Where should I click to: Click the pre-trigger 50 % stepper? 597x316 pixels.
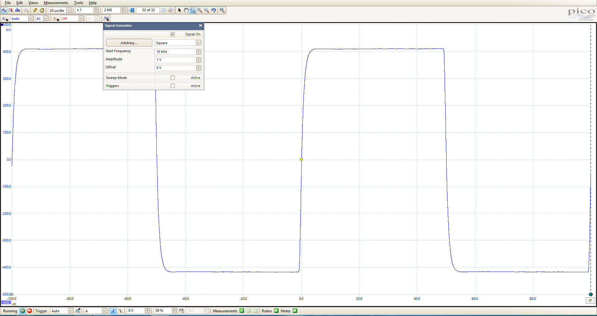pyautogui.click(x=174, y=311)
